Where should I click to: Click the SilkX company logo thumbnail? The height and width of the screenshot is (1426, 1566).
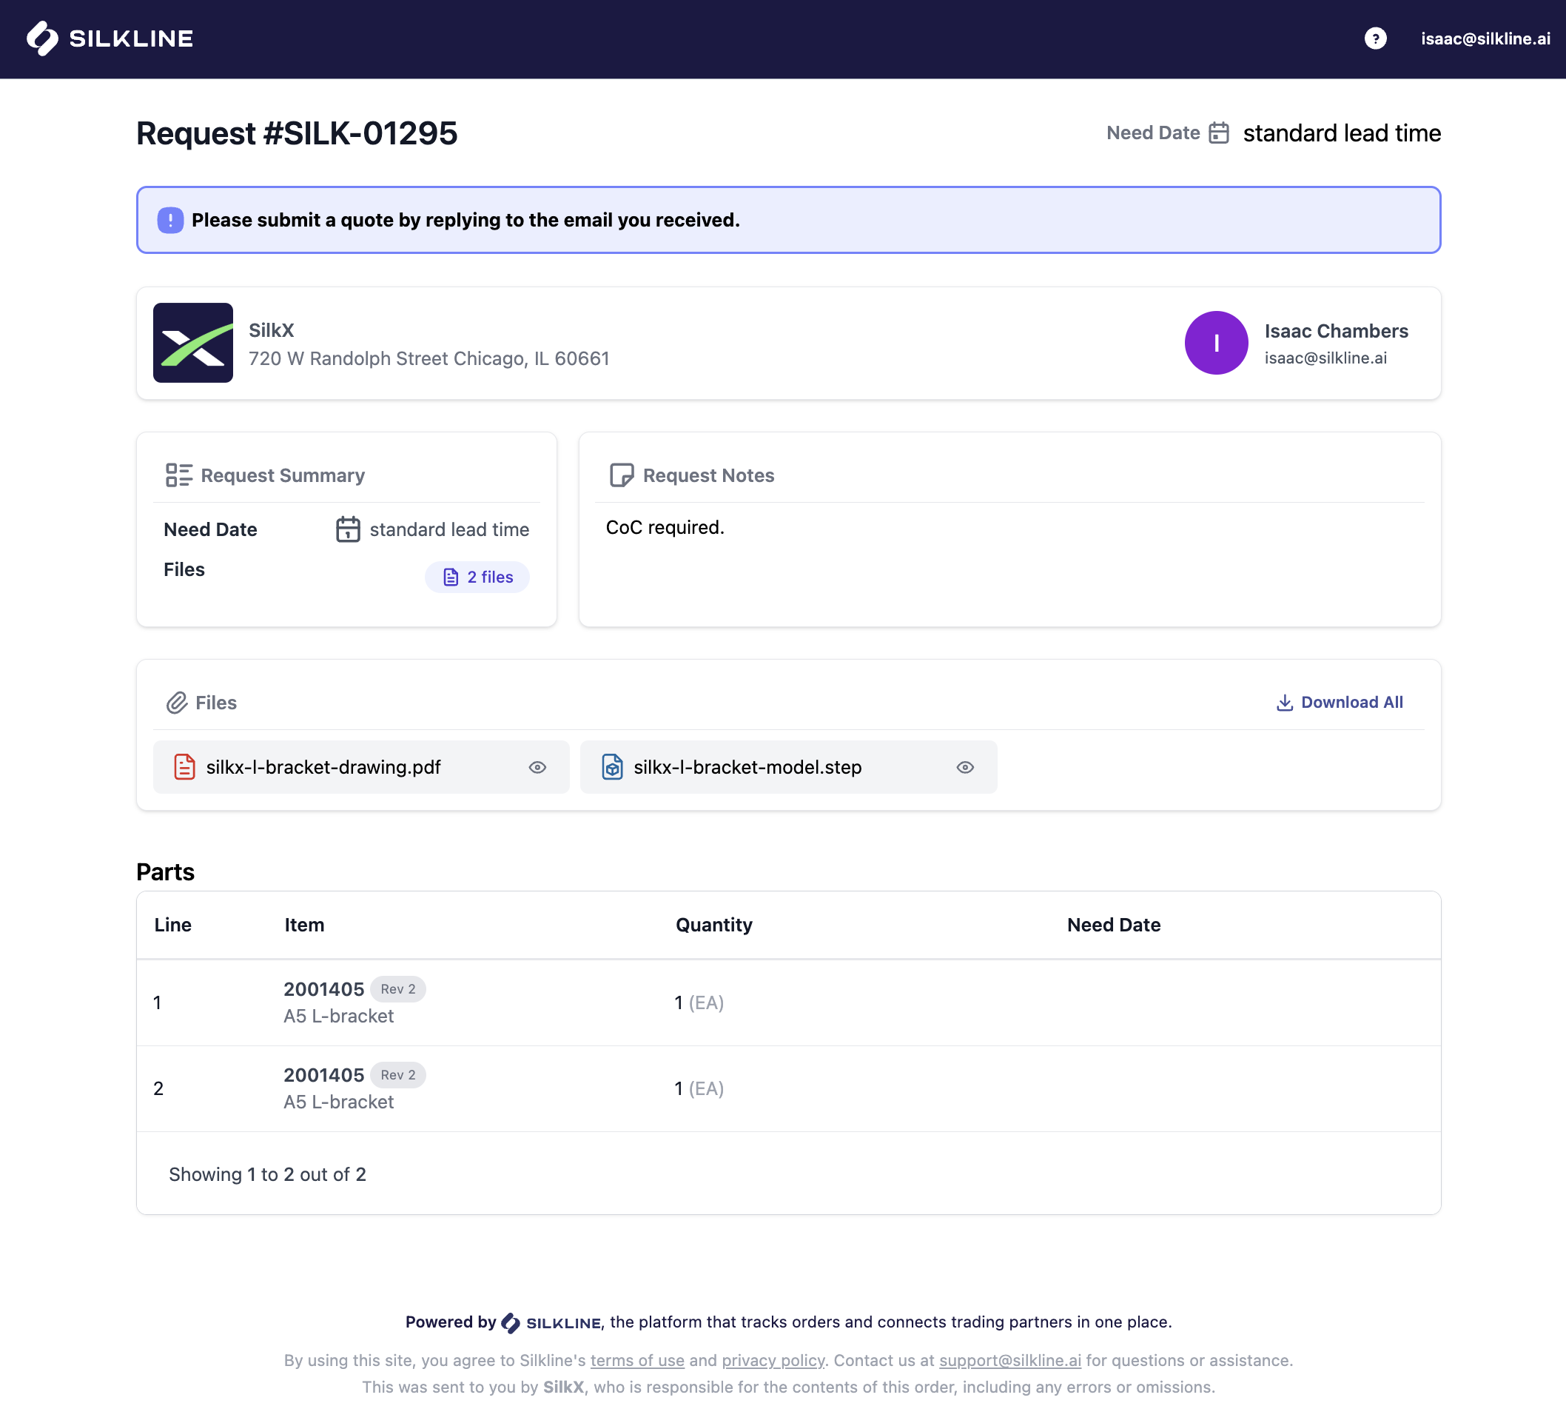(x=192, y=343)
